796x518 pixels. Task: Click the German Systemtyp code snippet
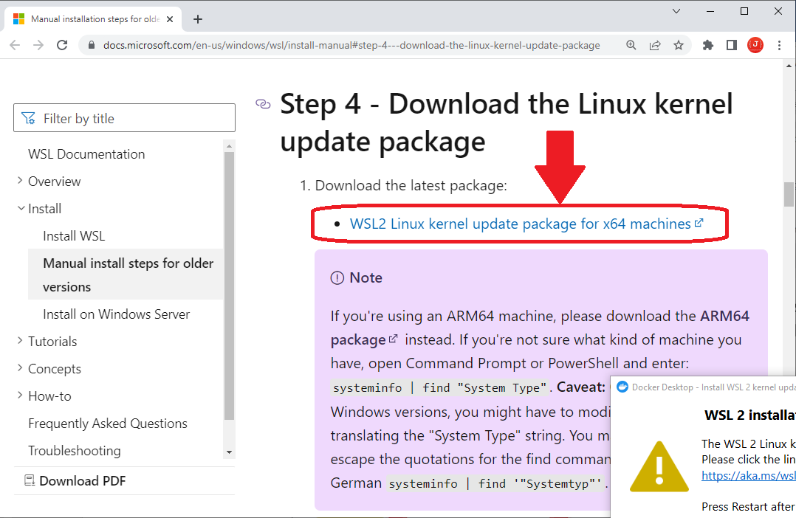[497, 483]
